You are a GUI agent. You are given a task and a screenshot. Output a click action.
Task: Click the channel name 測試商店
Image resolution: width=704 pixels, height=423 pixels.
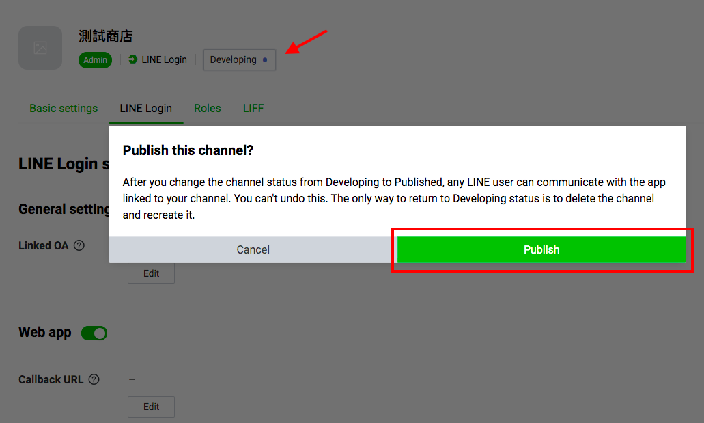(x=106, y=36)
